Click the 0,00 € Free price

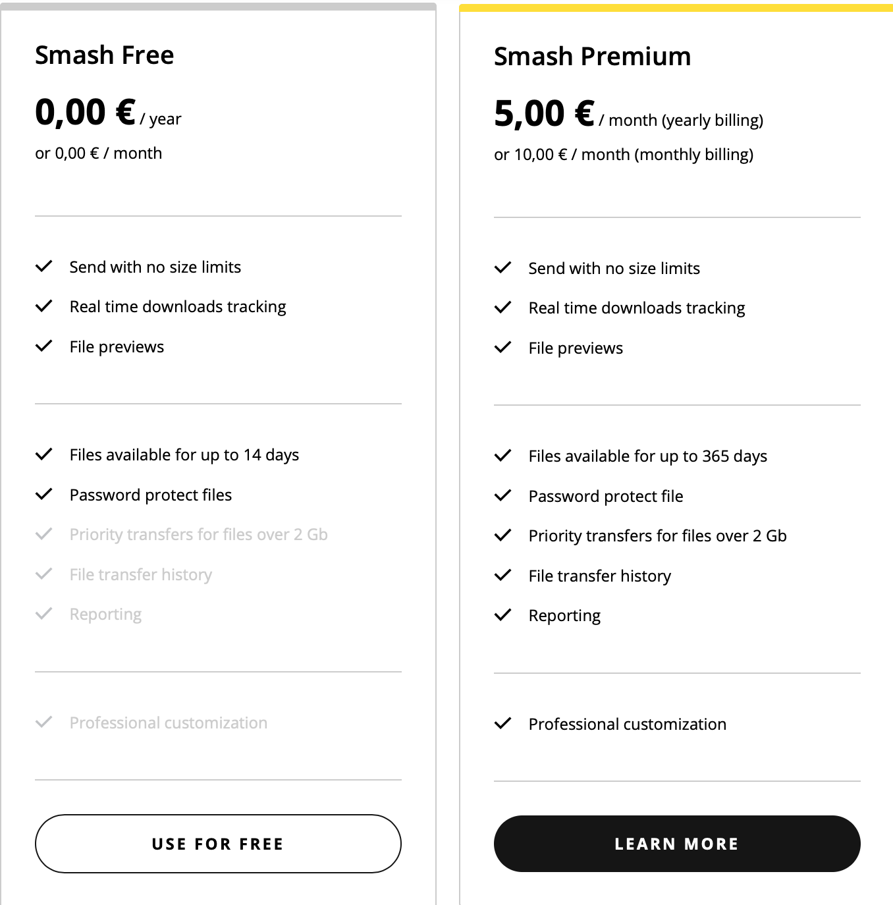point(85,112)
